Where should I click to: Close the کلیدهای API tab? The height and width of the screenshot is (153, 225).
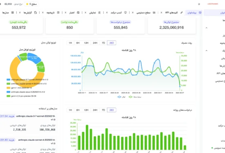[x=161, y=13]
